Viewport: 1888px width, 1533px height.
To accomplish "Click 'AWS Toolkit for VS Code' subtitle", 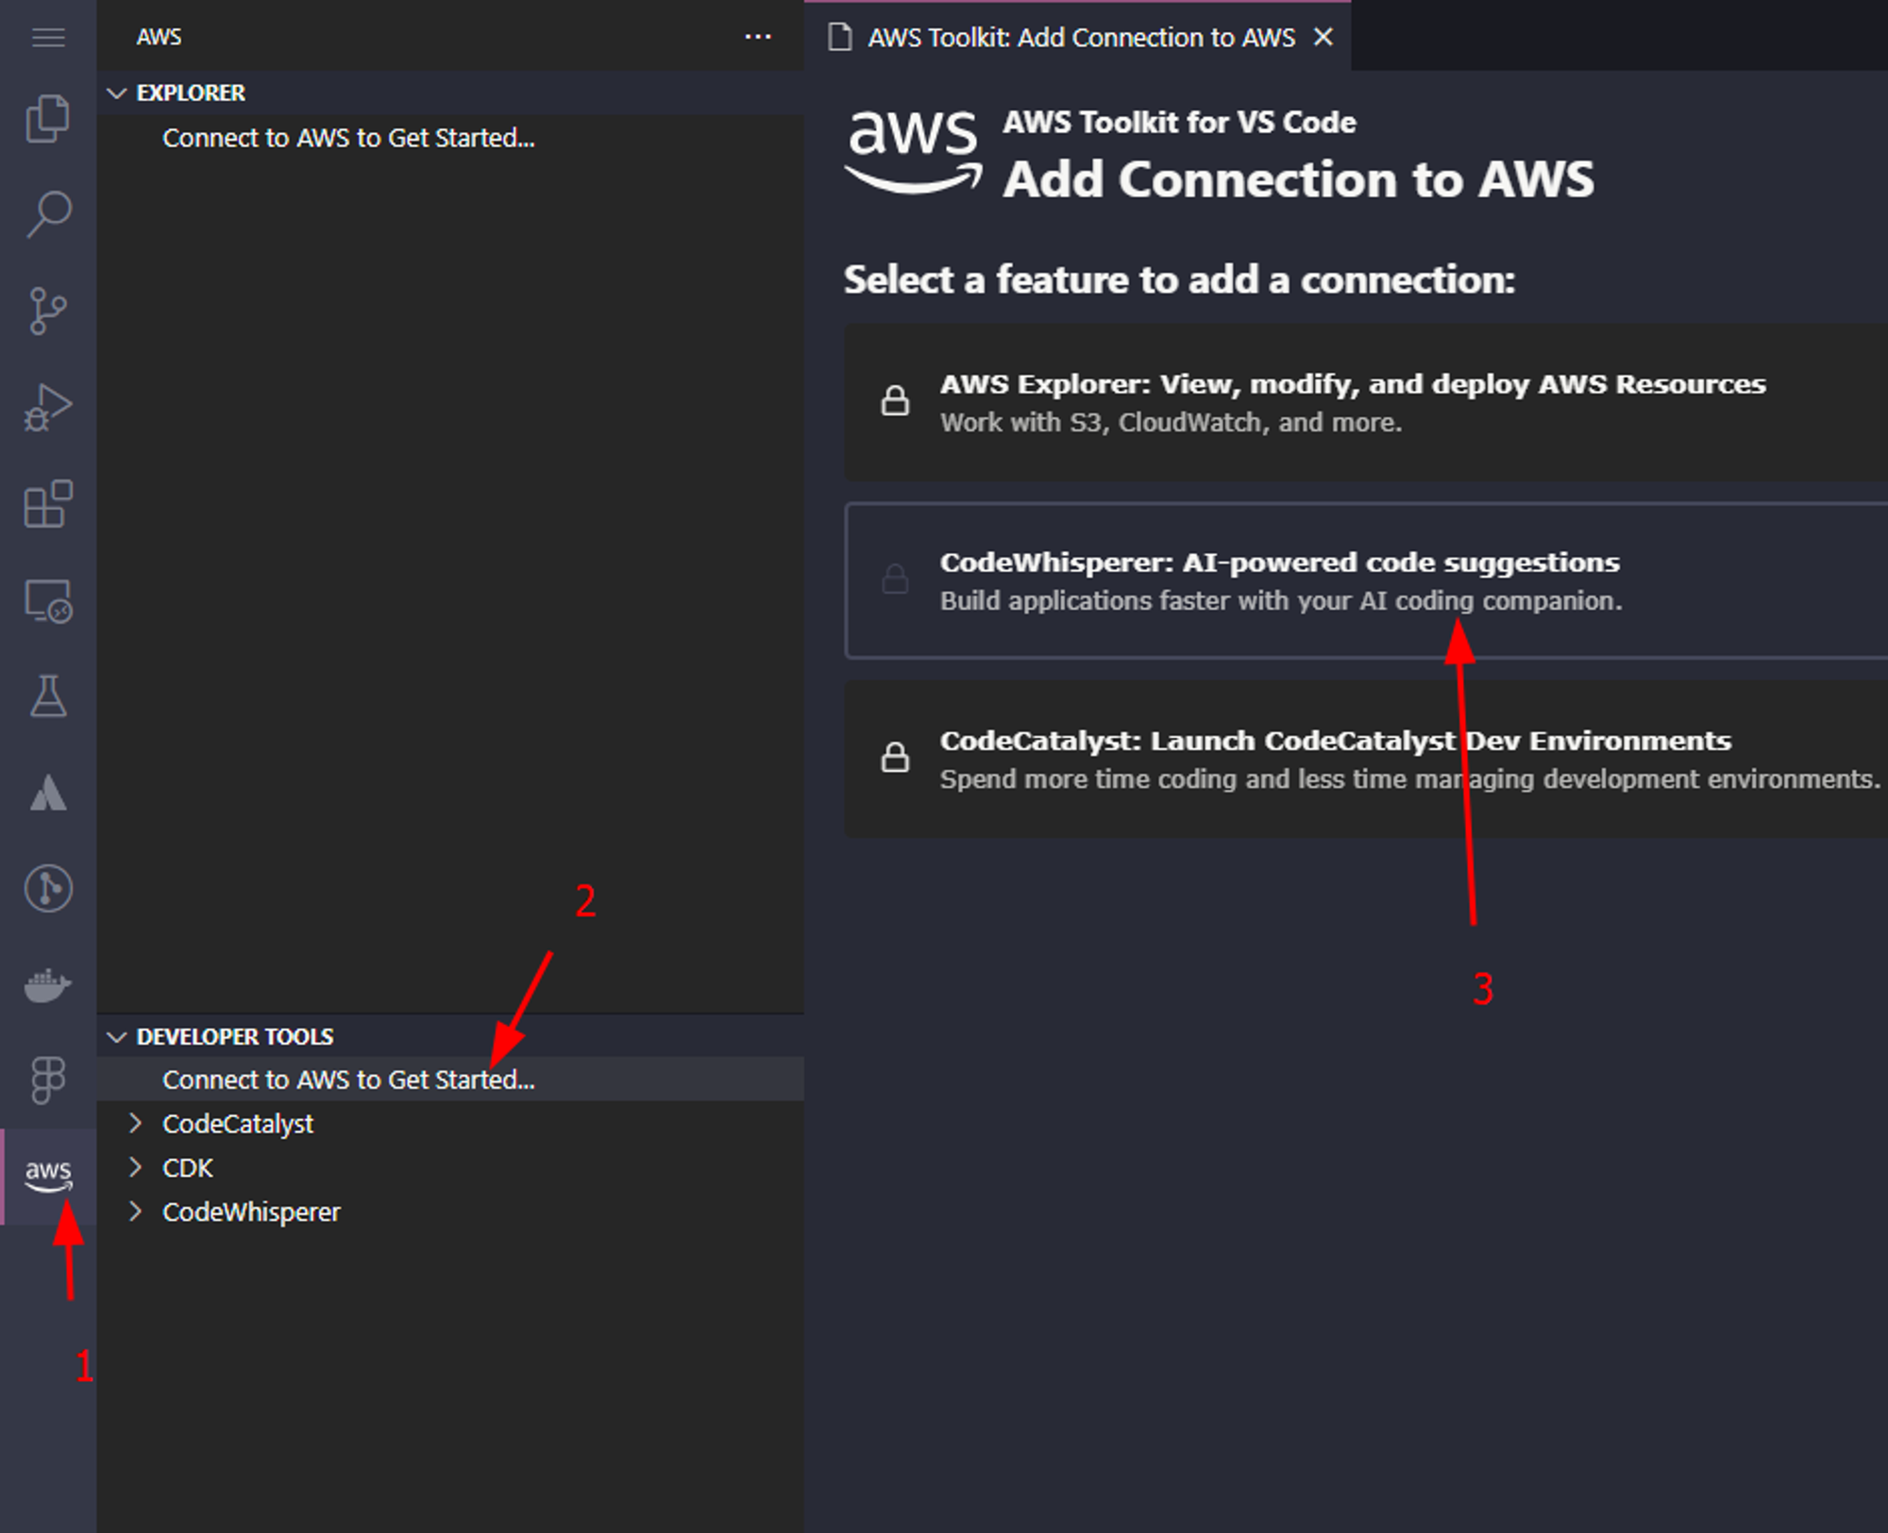I will [1179, 122].
